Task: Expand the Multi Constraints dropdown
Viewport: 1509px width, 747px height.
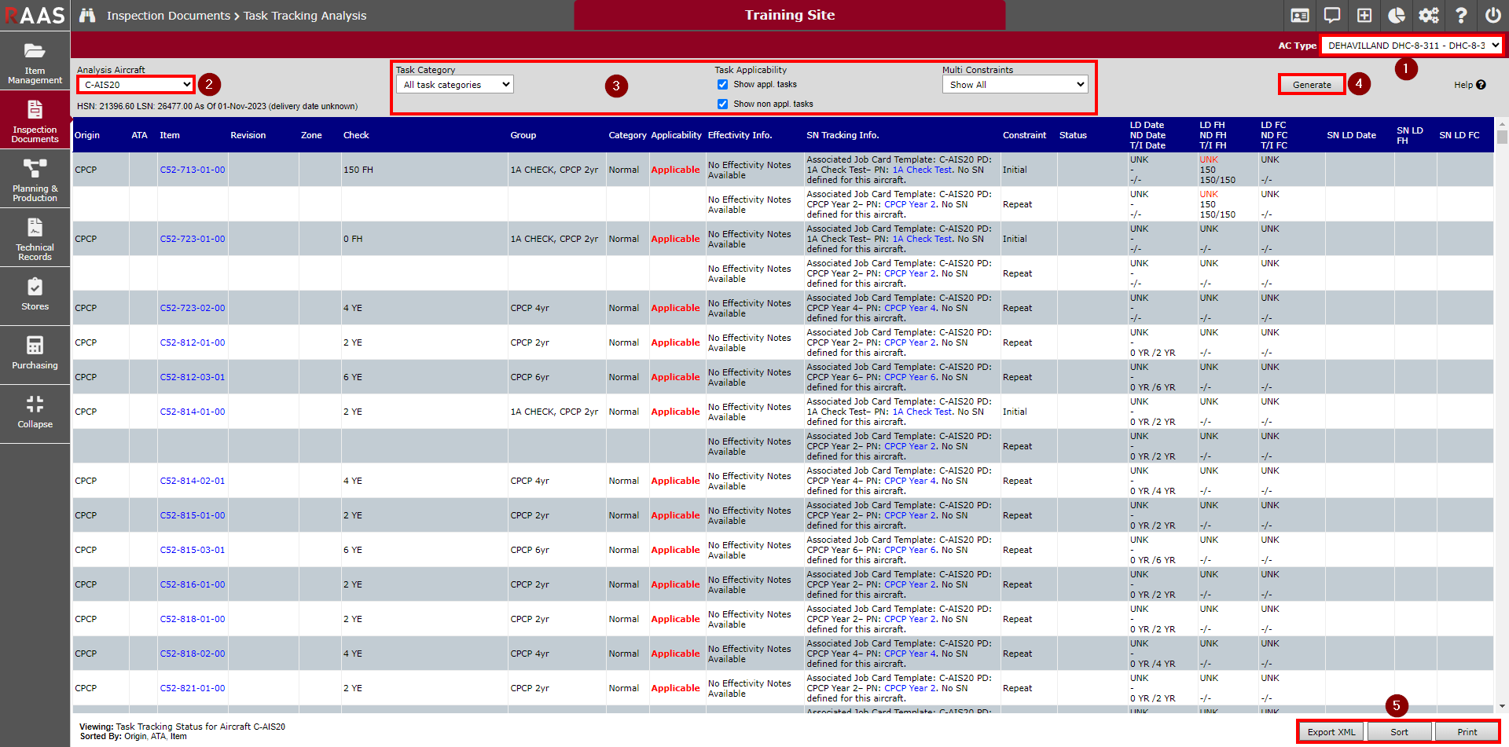Action: pyautogui.click(x=1015, y=85)
